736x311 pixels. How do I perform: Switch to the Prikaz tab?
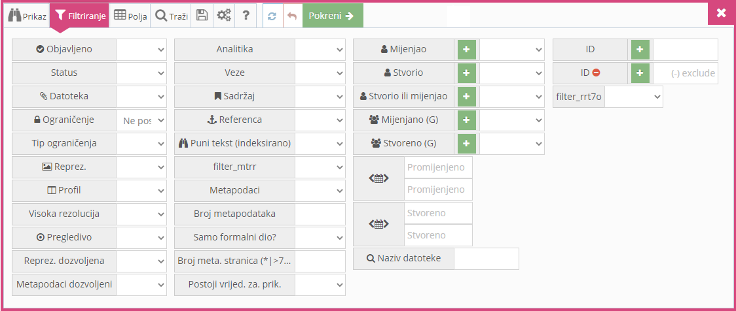point(27,16)
